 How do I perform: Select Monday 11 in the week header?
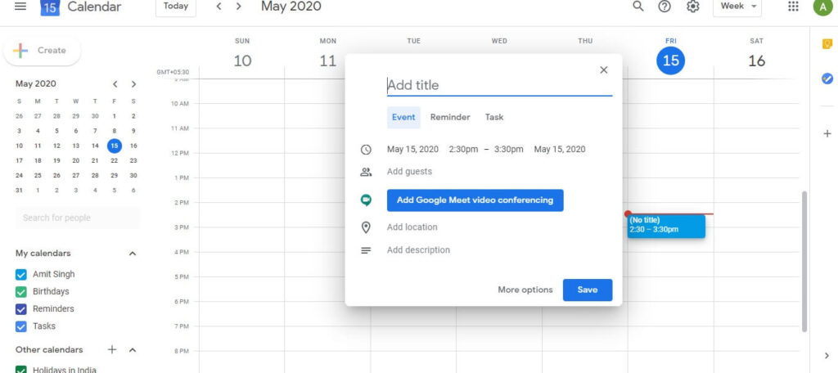(x=327, y=61)
